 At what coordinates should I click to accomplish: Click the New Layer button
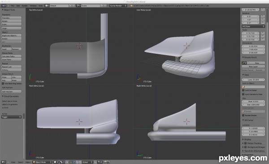[x=253, y=67]
